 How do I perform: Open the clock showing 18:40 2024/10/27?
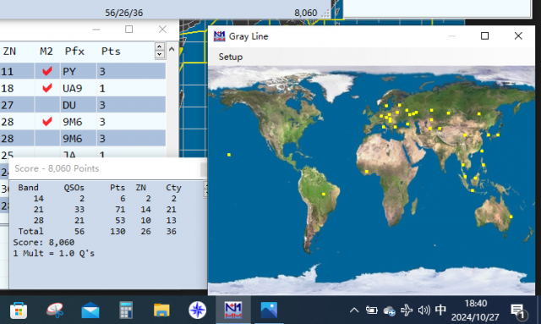[x=475, y=310]
